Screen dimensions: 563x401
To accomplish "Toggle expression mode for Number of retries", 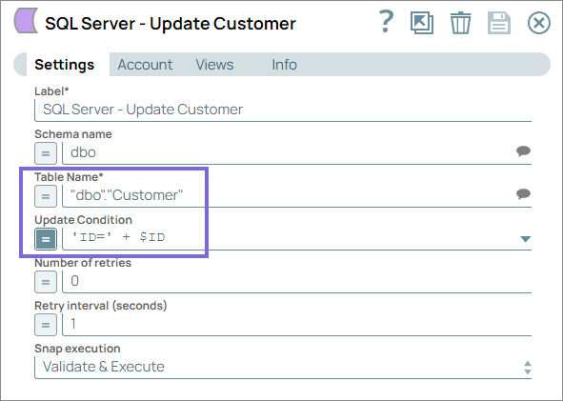I will tap(46, 282).
